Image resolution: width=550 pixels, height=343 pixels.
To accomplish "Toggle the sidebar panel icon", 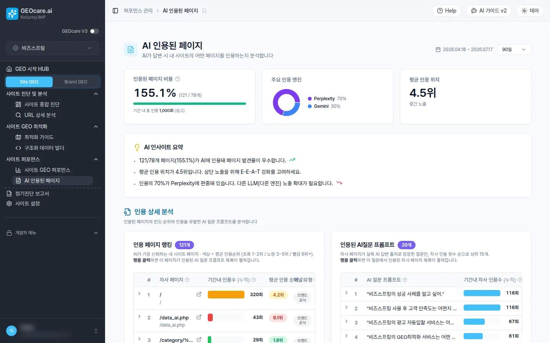I will tap(115, 11).
